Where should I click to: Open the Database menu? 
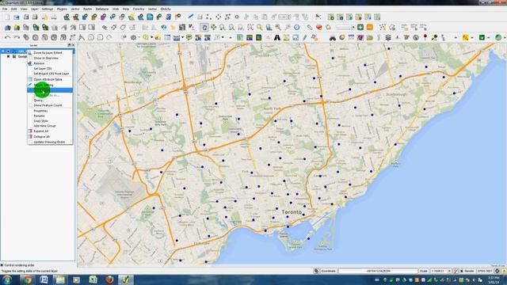102,9
